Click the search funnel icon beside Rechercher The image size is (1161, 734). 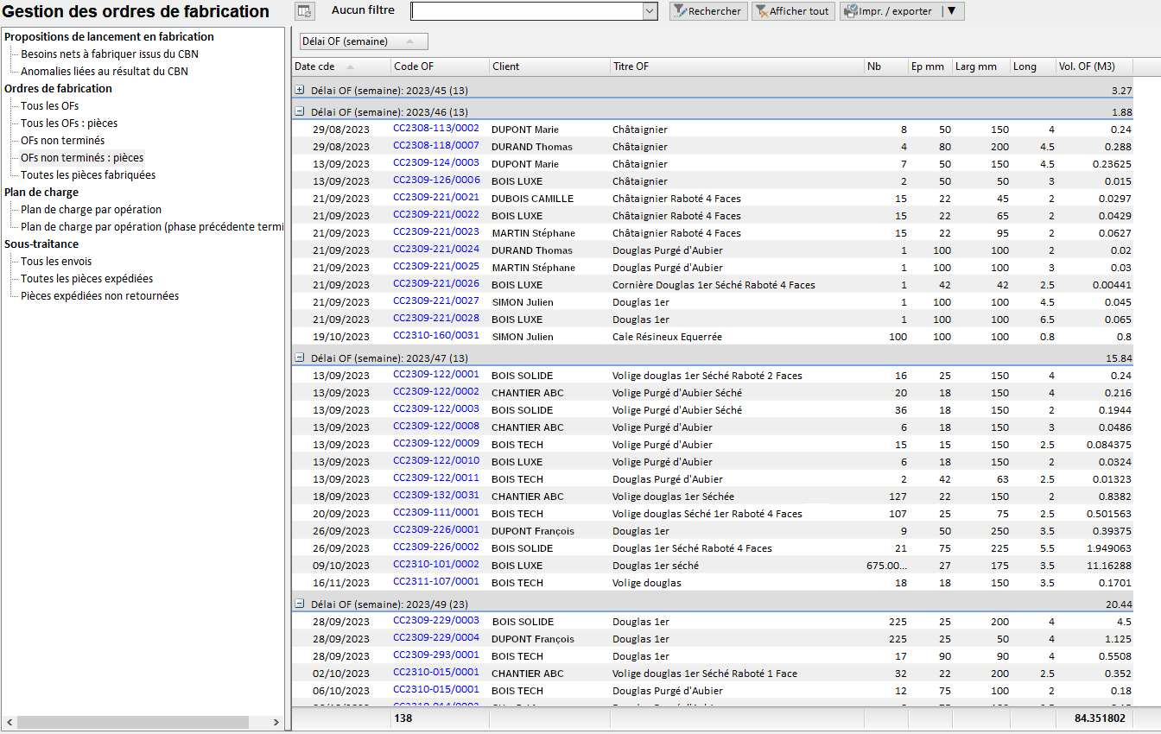pos(678,11)
